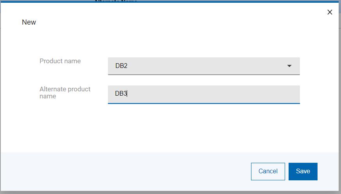Viewport: 341px width, 194px height.
Task: Click the empty right end of DB3 field
Action: pyautogui.click(x=274, y=94)
